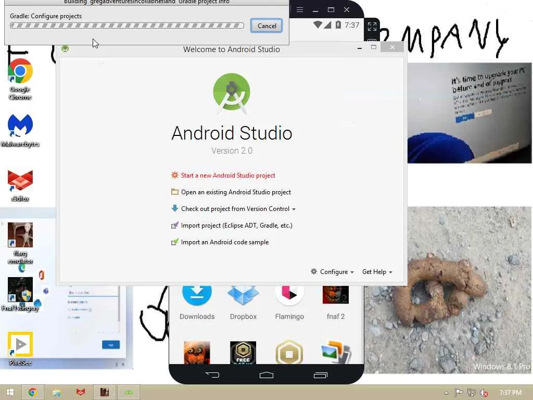The image size is (533, 400).
Task: Open the gold hexagon app in emulator
Action: click(289, 353)
